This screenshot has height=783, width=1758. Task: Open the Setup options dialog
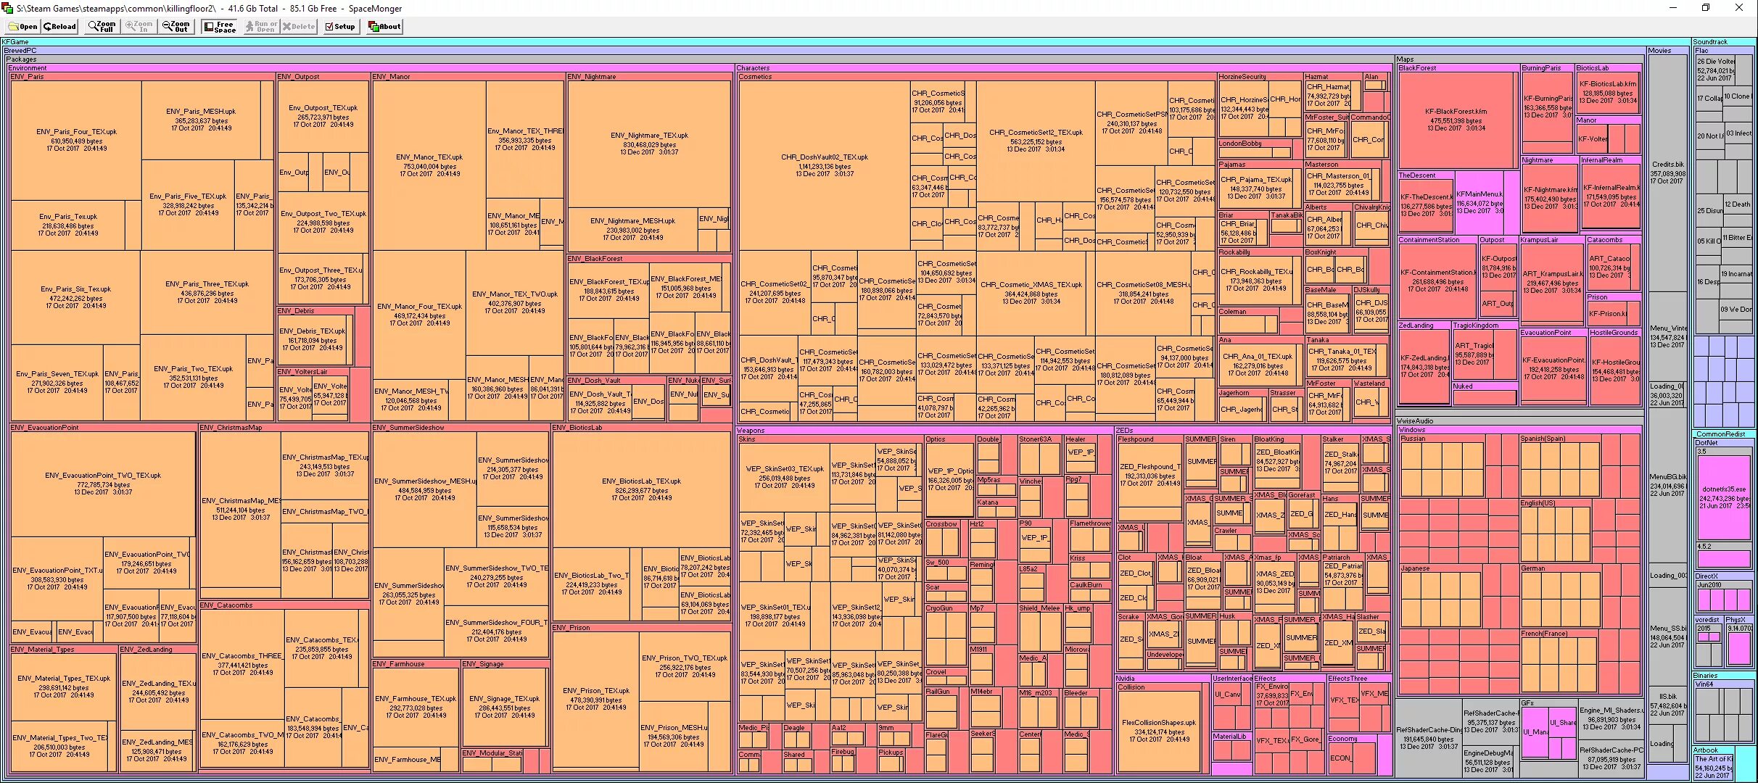339,27
